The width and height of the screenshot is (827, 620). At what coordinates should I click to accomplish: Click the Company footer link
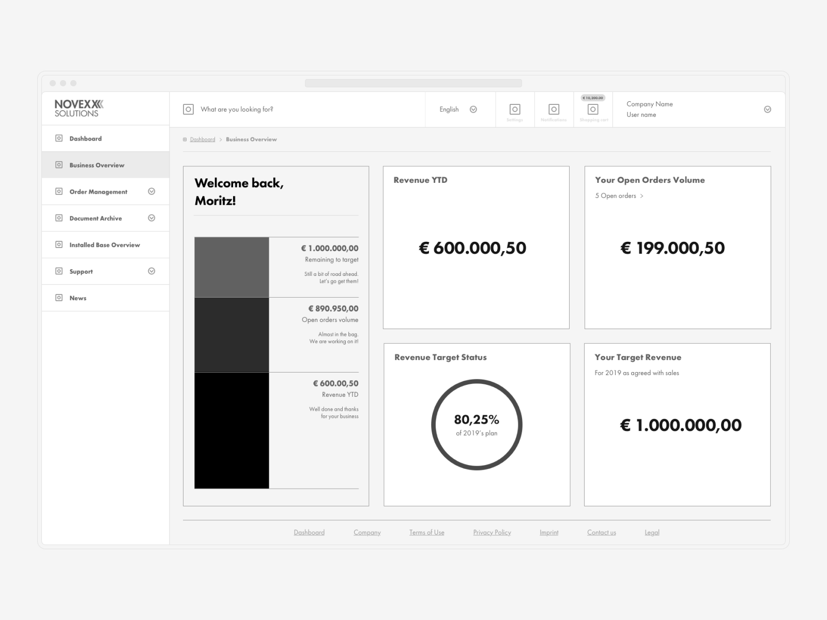[367, 533]
